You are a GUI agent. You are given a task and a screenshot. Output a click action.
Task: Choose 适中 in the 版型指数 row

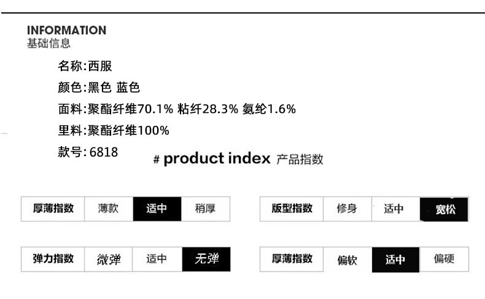point(394,209)
